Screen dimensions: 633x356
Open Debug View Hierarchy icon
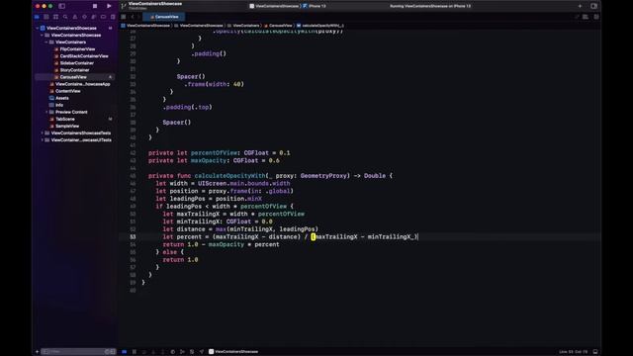point(172,352)
